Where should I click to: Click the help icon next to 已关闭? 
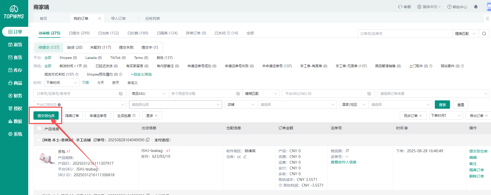[229, 33]
